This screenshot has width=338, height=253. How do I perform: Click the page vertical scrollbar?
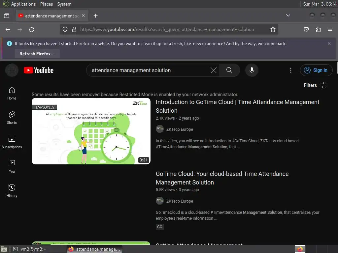(337, 68)
